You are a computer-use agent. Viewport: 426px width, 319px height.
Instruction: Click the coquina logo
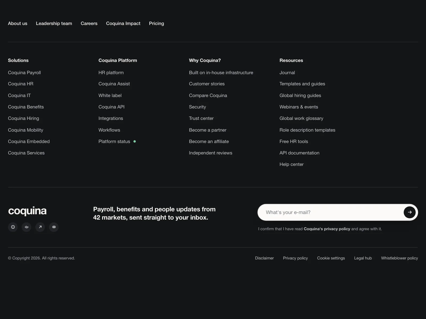pos(27,211)
